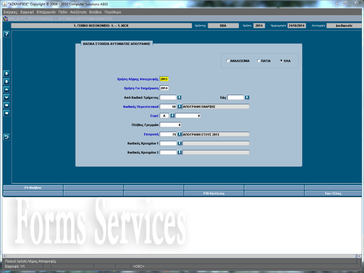364x273 pixels.
Task: Open the Επεξεργασία menu
Action: click(x=46, y=12)
